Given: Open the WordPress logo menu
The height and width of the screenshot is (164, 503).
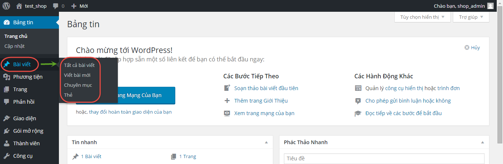Looking at the screenshot, I should point(6,6).
